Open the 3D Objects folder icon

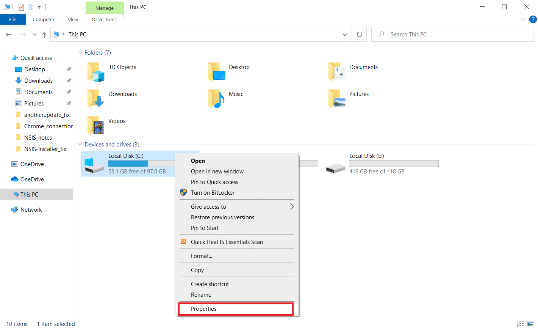(x=96, y=72)
